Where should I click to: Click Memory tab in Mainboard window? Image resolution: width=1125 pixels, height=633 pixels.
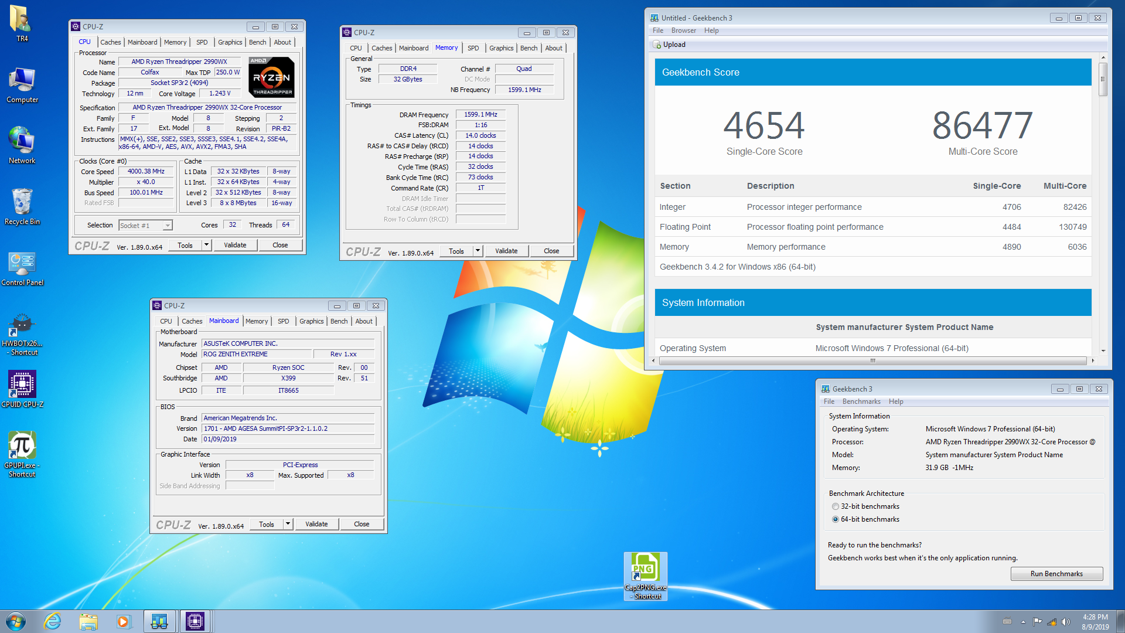(x=257, y=321)
